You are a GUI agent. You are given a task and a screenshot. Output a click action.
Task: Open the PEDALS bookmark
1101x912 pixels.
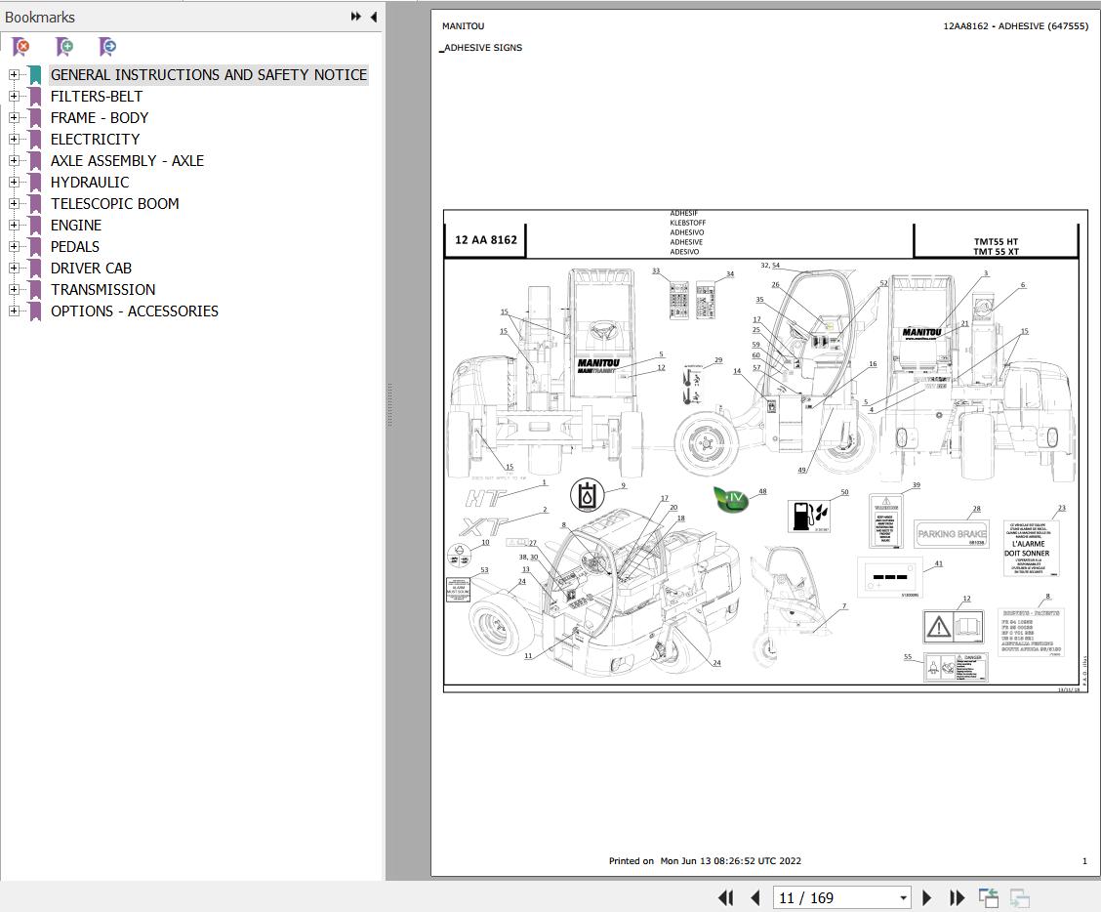74,247
